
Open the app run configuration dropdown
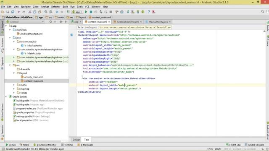coord(77,12)
